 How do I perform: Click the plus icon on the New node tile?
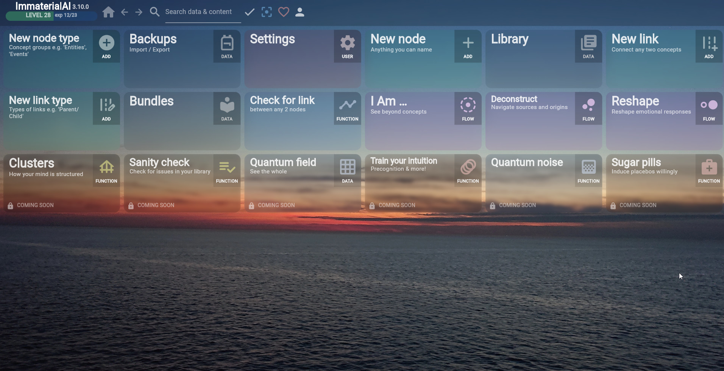pyautogui.click(x=467, y=43)
